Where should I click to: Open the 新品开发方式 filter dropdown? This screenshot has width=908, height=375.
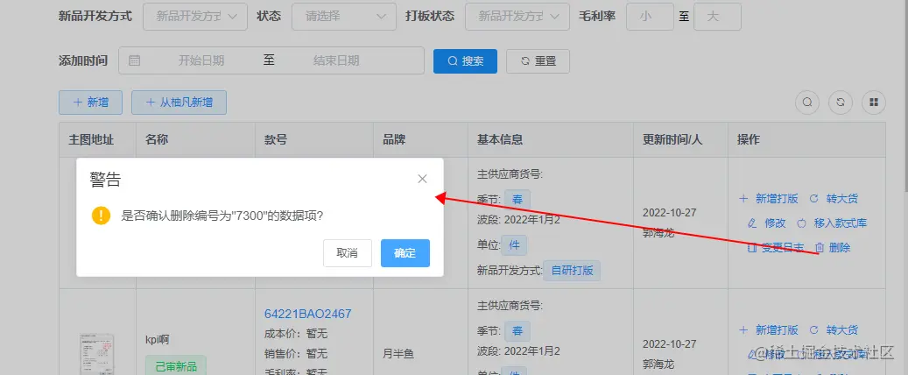pos(195,17)
